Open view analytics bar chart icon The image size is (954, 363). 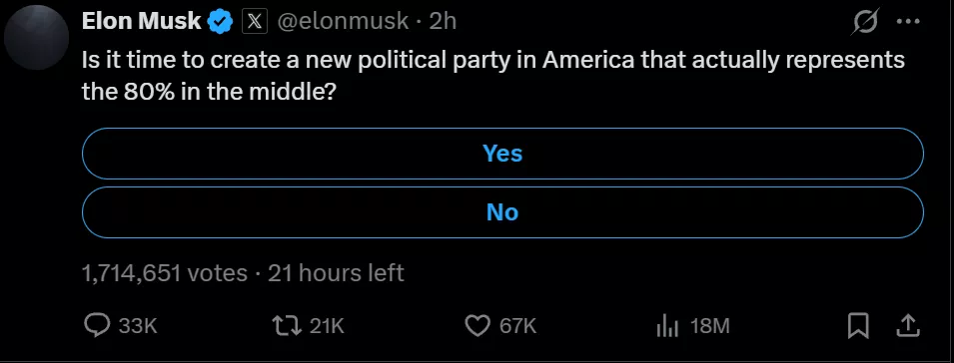[667, 327]
